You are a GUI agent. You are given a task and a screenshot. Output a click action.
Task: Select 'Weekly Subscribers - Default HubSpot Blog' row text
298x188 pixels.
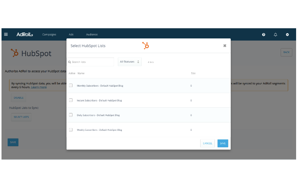(x=99, y=130)
